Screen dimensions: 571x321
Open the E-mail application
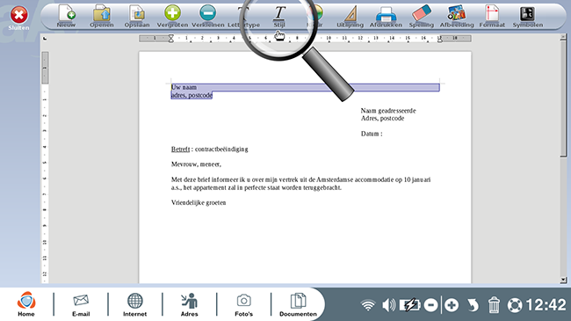coord(81,304)
